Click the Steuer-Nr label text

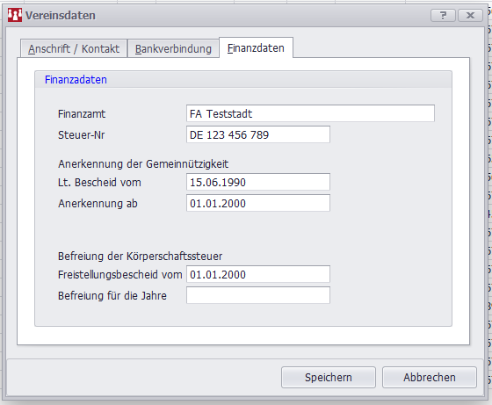click(81, 135)
